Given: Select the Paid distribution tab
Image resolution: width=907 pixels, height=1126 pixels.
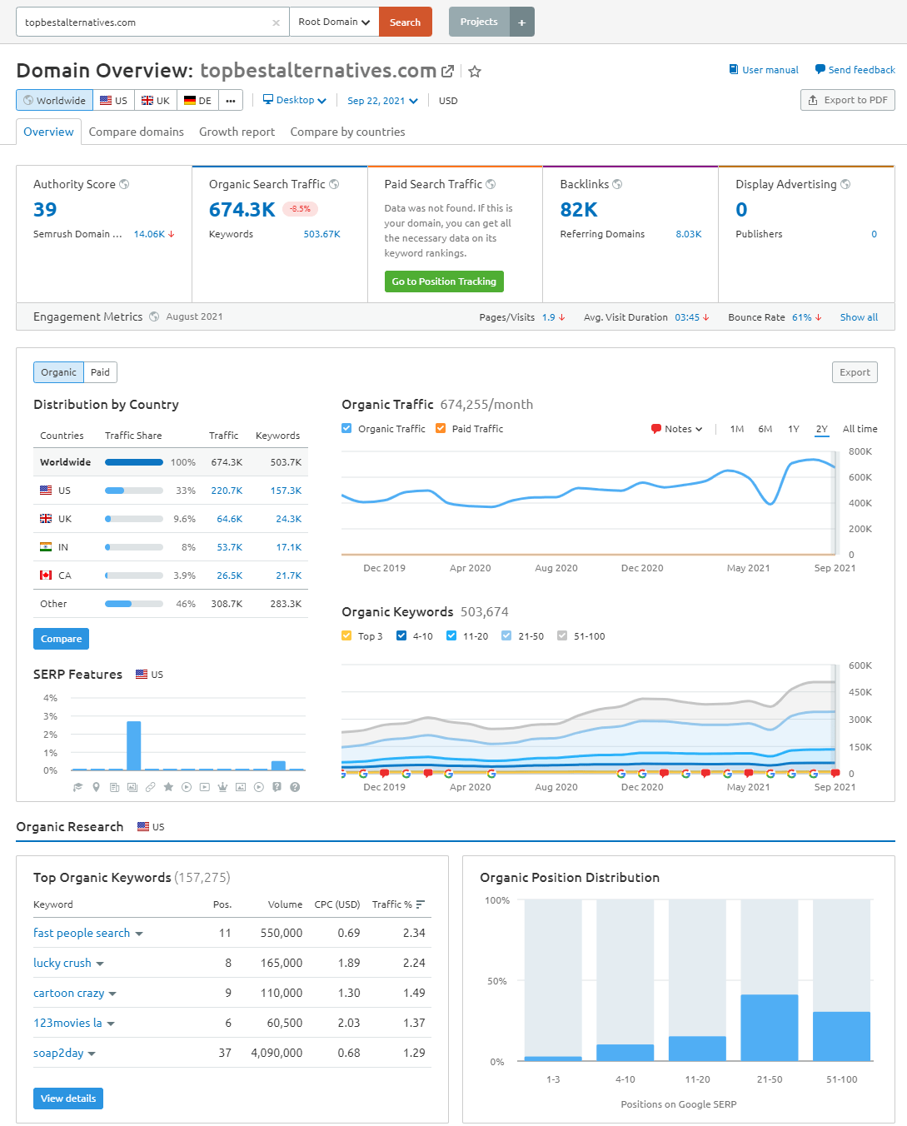Looking at the screenshot, I should point(100,372).
